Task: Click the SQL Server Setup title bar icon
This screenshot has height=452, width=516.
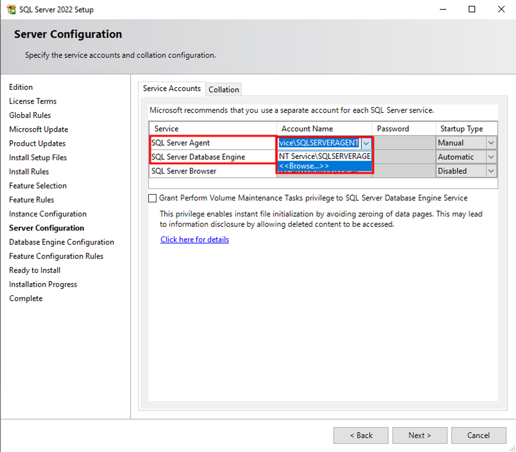Action: pos(11,10)
